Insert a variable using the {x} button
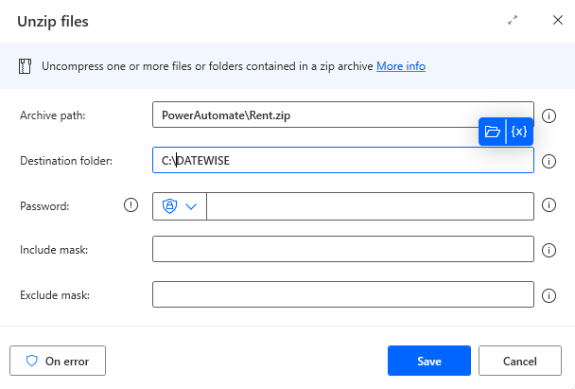Screen dimensions: 575x389 519,132
